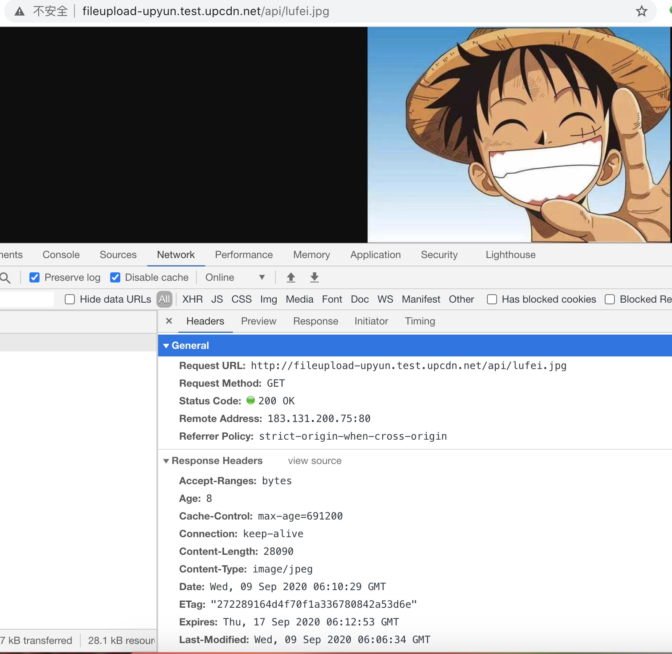672x654 pixels.
Task: Toggle the Disable cache checkbox
Action: pyautogui.click(x=115, y=277)
